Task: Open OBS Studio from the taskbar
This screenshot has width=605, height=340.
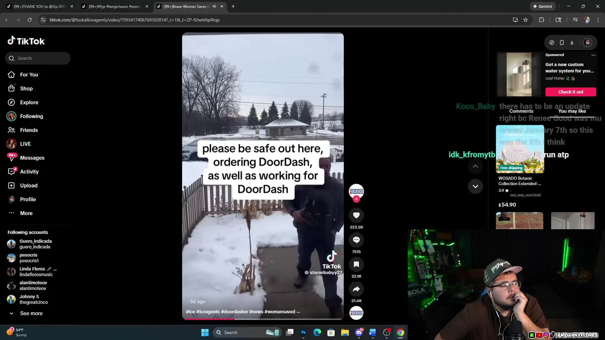Action: [x=387, y=332]
